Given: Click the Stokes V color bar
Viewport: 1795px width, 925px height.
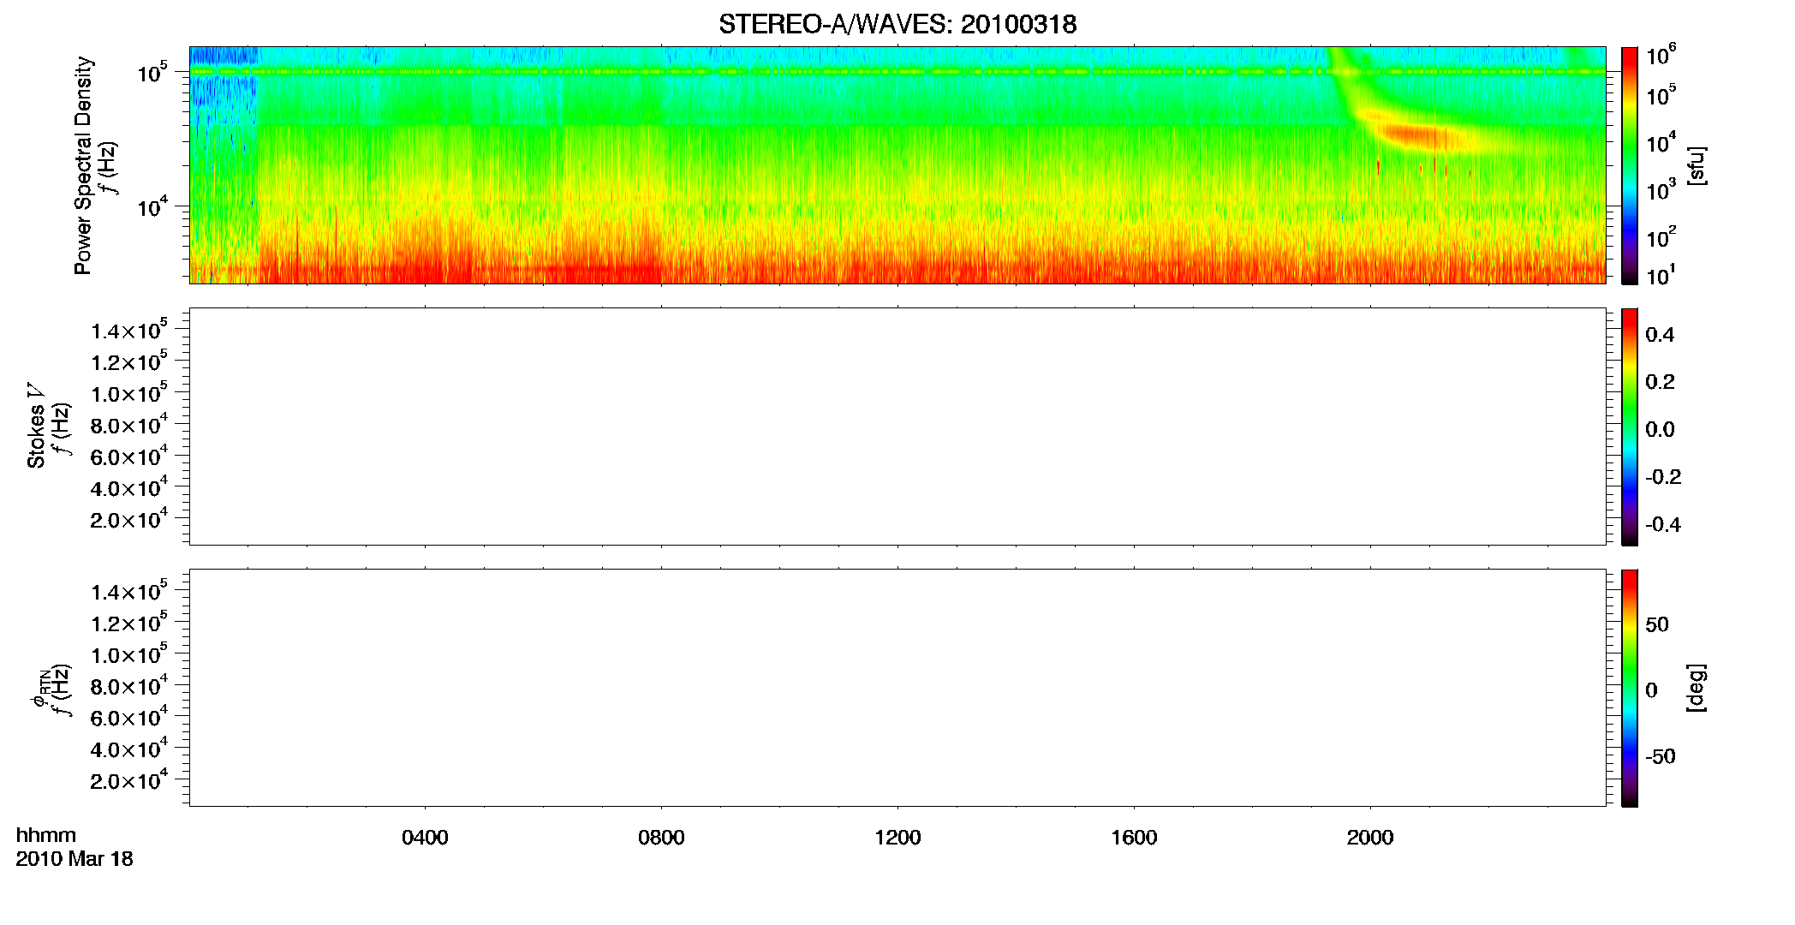Looking at the screenshot, I should [1630, 427].
